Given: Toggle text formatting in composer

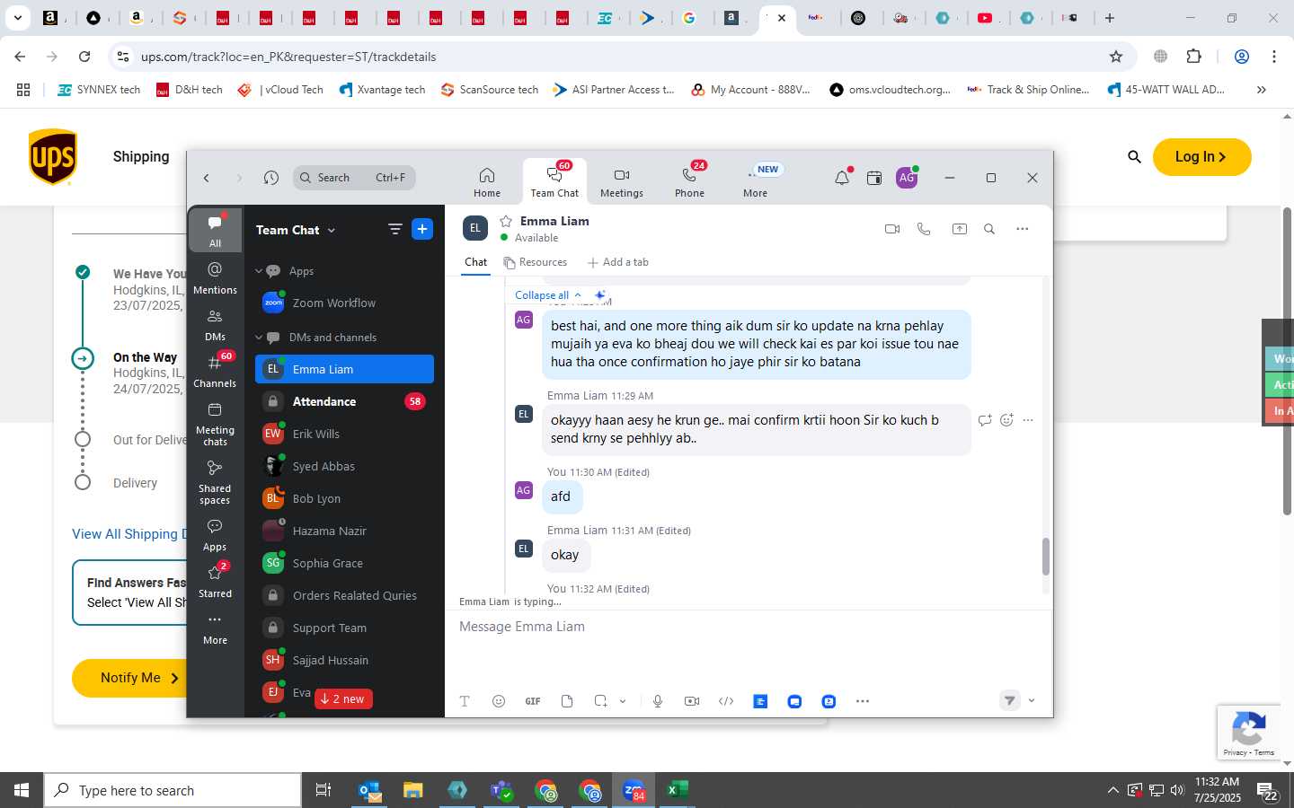Looking at the screenshot, I should [x=465, y=701].
